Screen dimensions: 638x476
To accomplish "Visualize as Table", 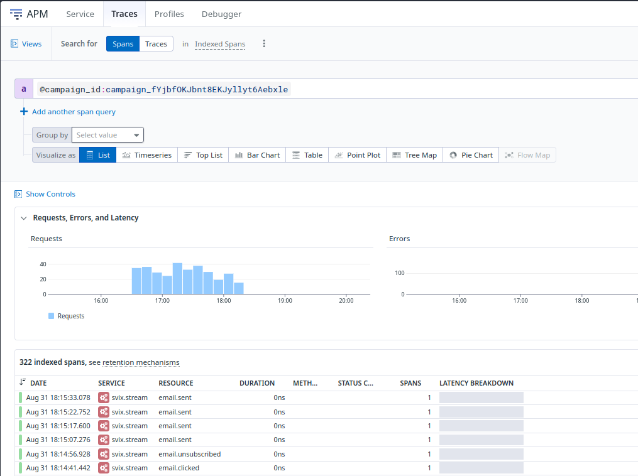I will pyautogui.click(x=307, y=155).
